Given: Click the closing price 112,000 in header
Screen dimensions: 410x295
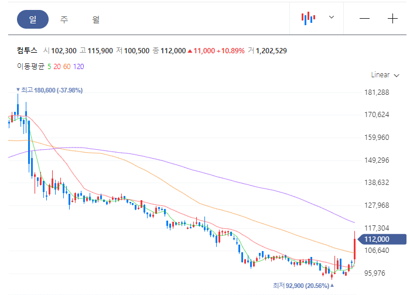Looking at the screenshot, I should (173, 51).
